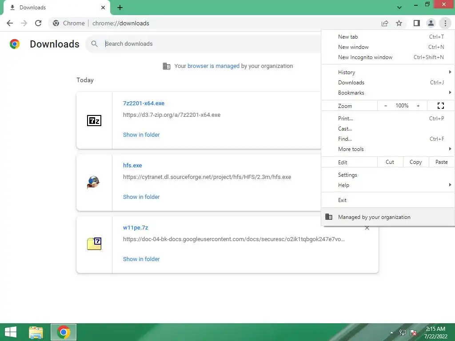Open the Windows Start button
455x341 pixels.
pyautogui.click(x=11, y=332)
